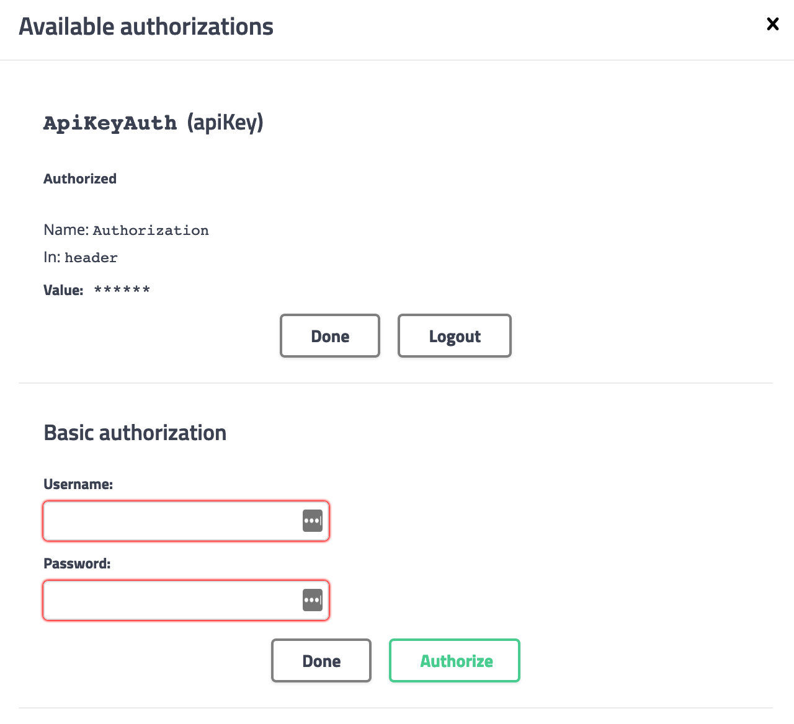Click the autofill dots icon in Password field
The image size is (794, 724).
click(313, 600)
